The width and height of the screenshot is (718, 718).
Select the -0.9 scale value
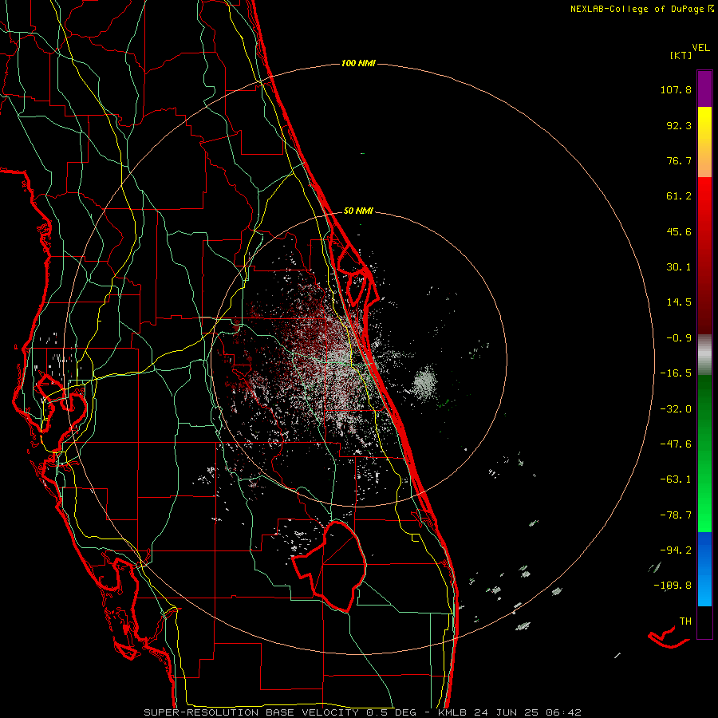tap(679, 338)
